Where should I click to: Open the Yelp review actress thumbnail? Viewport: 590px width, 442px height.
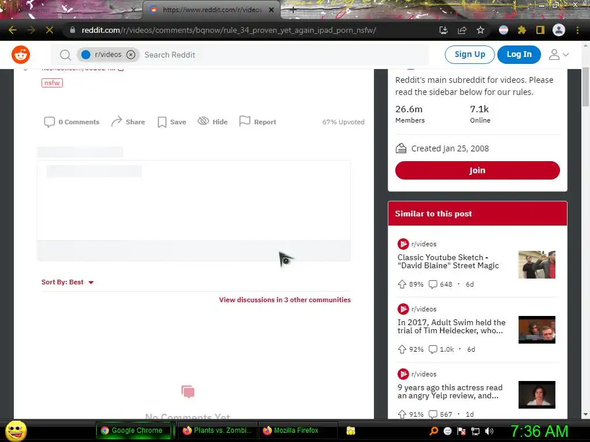click(x=536, y=395)
